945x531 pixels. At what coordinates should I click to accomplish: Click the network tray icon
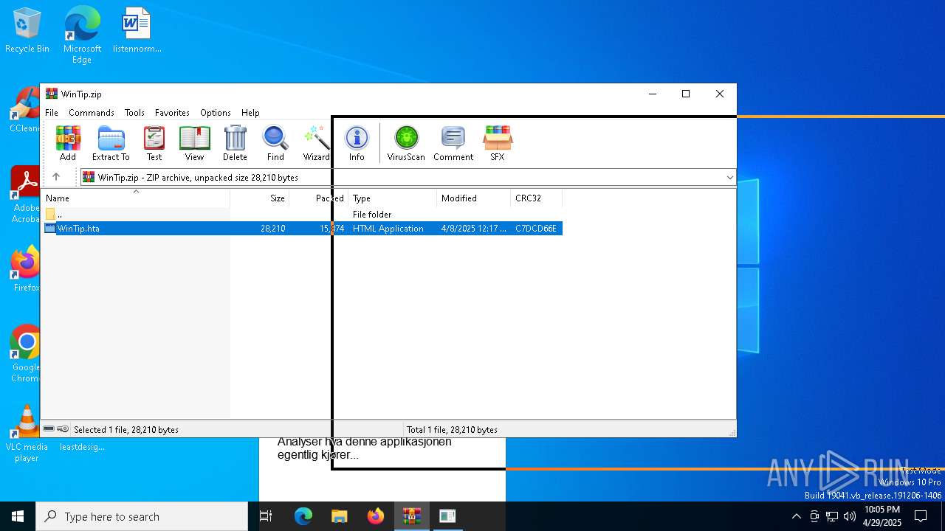(832, 516)
